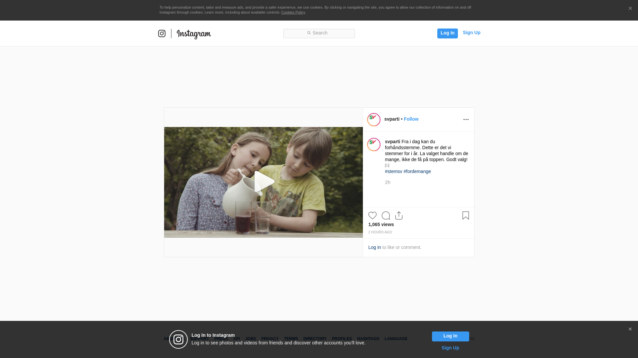Like the post with heart icon
This screenshot has width=638, height=358.
pyautogui.click(x=372, y=215)
